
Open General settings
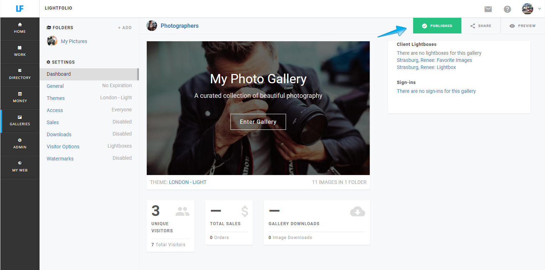tap(55, 86)
